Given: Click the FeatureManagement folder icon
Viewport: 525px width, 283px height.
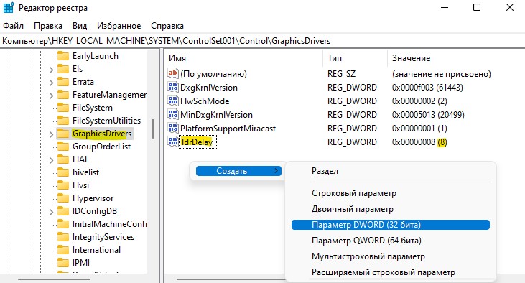Looking at the screenshot, I should (63, 95).
